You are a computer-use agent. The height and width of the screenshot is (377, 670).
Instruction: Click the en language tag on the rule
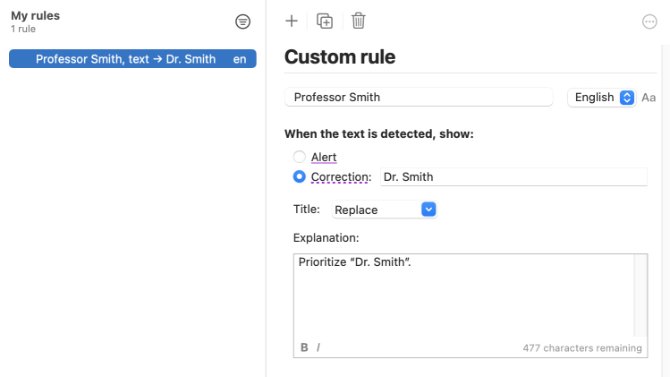click(240, 59)
